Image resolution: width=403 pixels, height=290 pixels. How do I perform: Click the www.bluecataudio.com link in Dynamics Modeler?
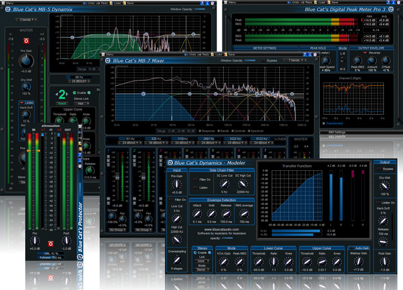point(222,229)
